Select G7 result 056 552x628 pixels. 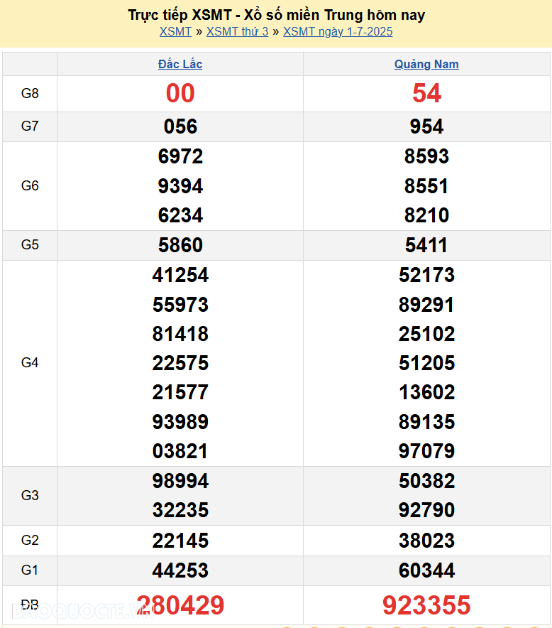pos(180,126)
